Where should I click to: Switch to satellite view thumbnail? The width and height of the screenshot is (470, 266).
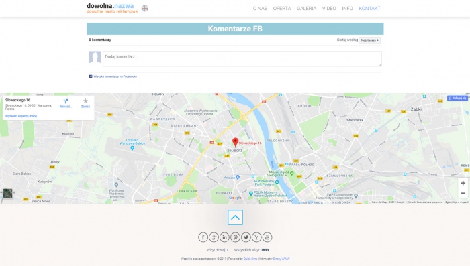[x=8, y=193]
